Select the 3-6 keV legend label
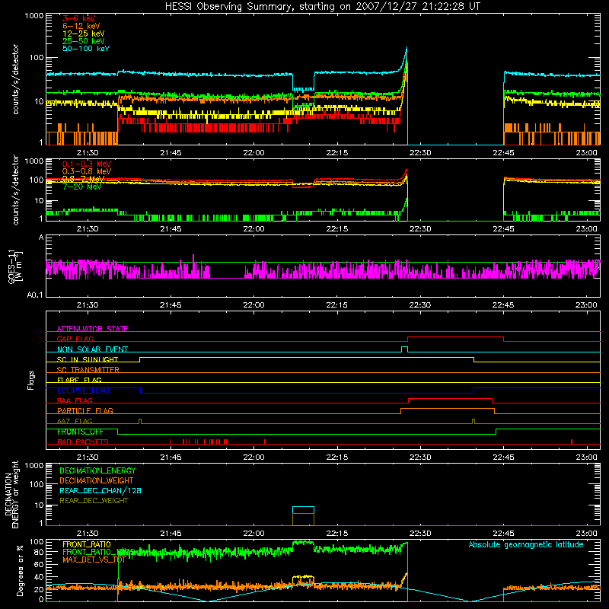This screenshot has height=609, width=609. click(x=79, y=18)
